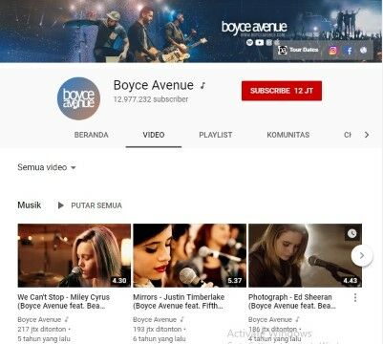Click the 12.977.232 subscriber count text
Viewport: 383px width, 344px height.
coord(151,99)
